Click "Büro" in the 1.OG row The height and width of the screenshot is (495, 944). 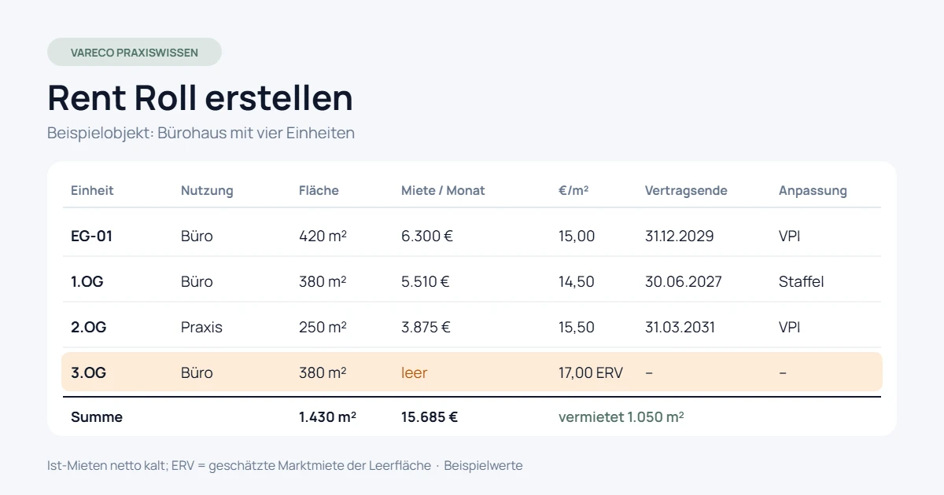(197, 281)
